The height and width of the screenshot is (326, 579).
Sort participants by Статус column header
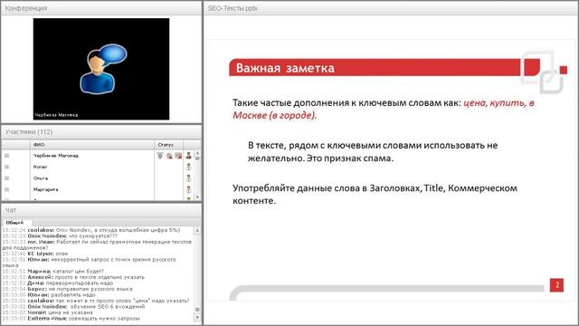click(x=169, y=145)
